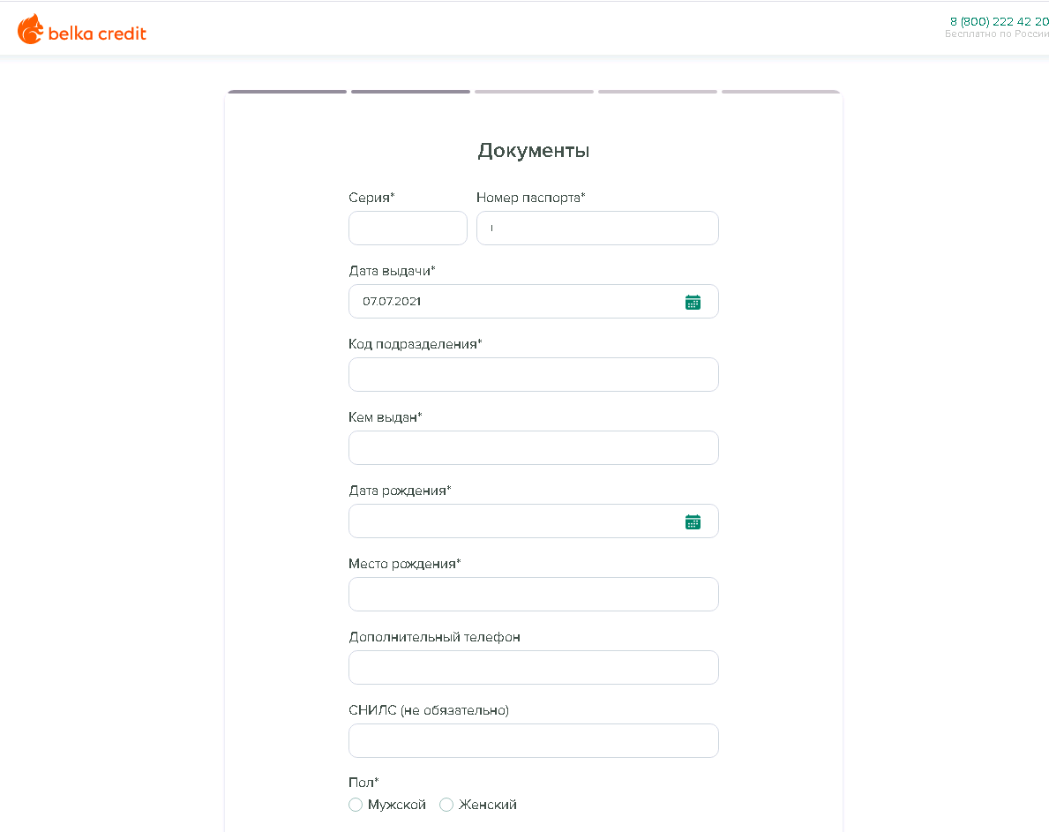Open calendar picker for Дата выдачи
1049x832 pixels.
[x=693, y=302]
